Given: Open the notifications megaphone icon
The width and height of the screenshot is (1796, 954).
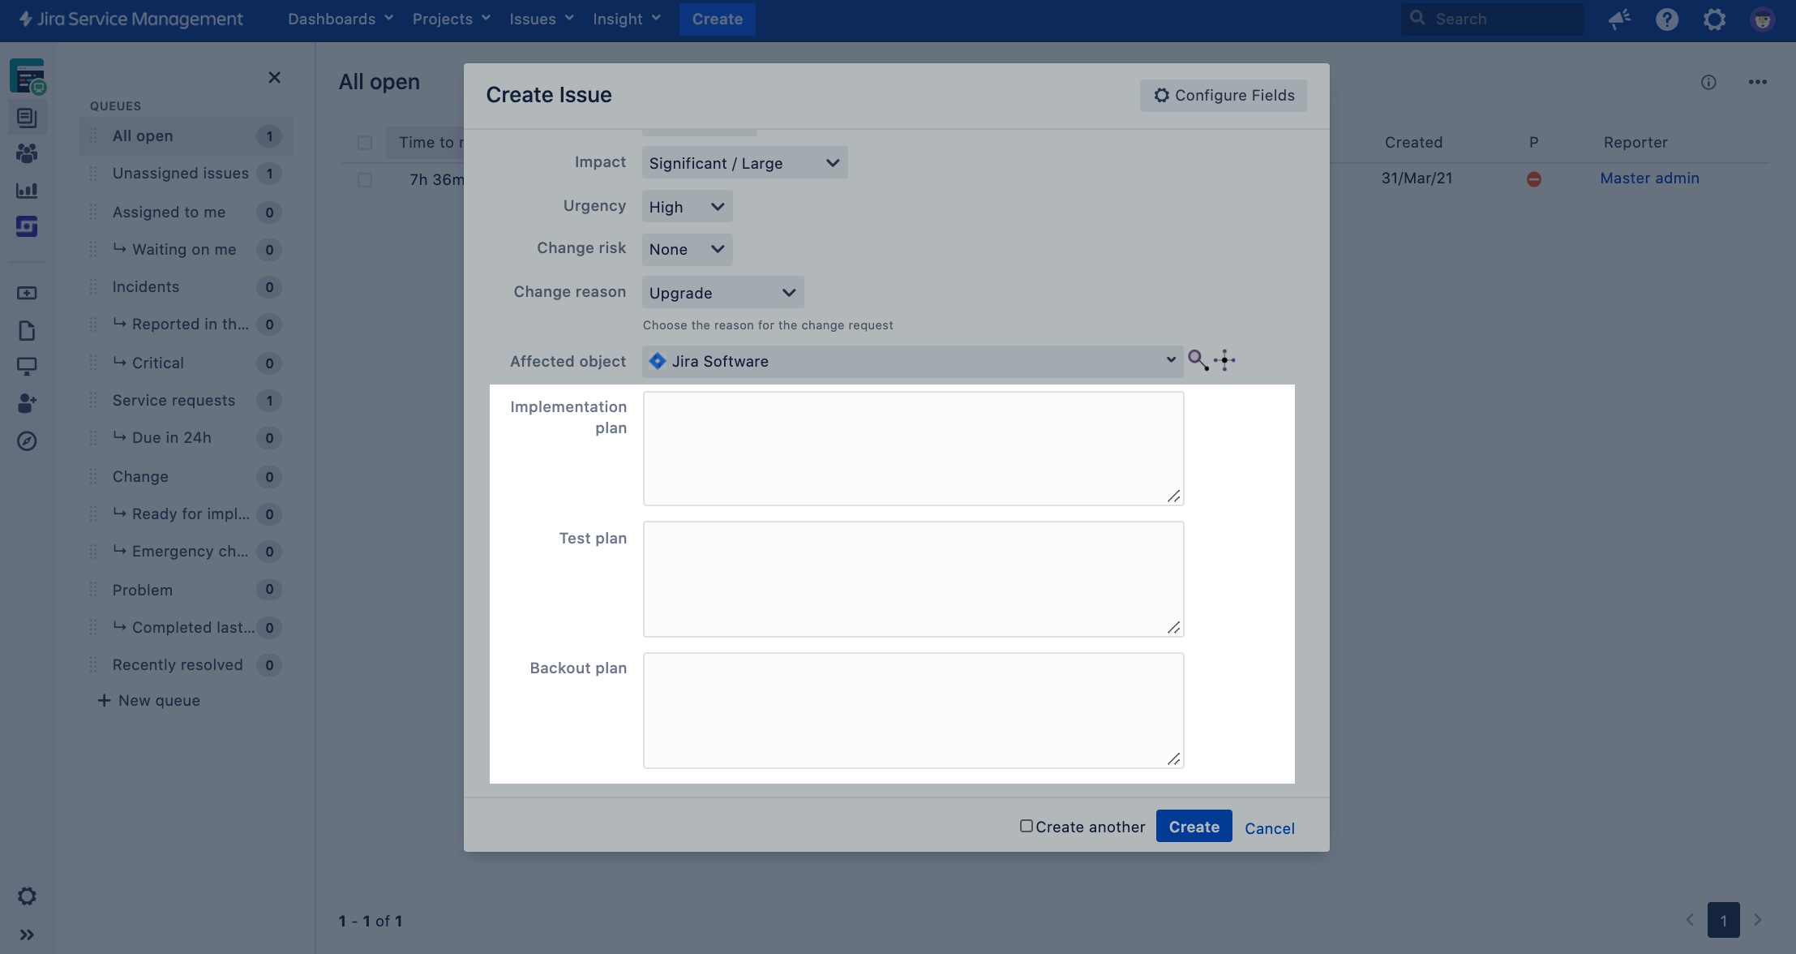Looking at the screenshot, I should pos(1619,19).
